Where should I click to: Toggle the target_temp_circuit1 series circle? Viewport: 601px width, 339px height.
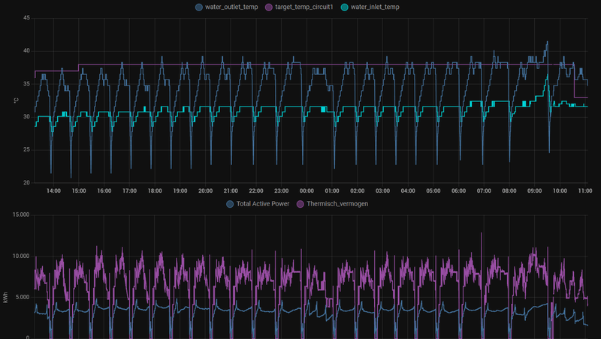(x=269, y=7)
